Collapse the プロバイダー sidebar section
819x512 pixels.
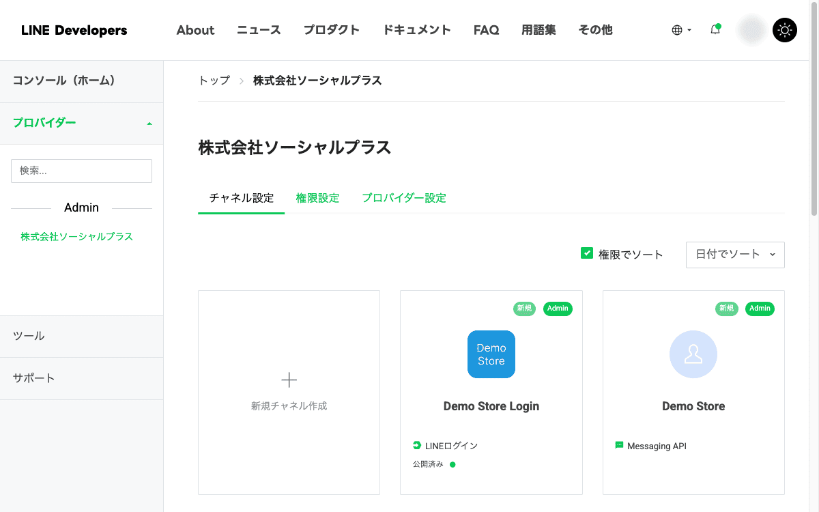pos(81,123)
